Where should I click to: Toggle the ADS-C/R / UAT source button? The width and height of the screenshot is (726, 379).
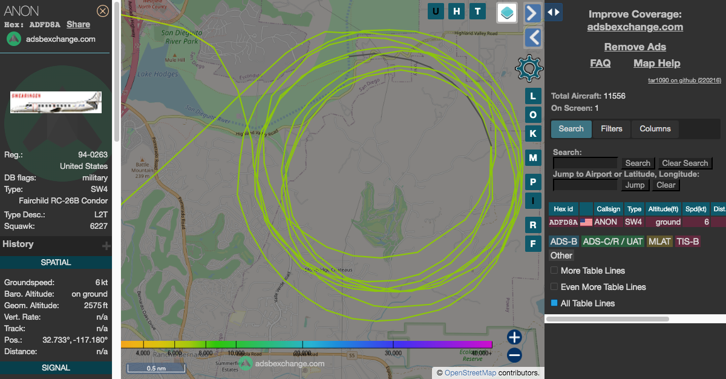pos(613,242)
